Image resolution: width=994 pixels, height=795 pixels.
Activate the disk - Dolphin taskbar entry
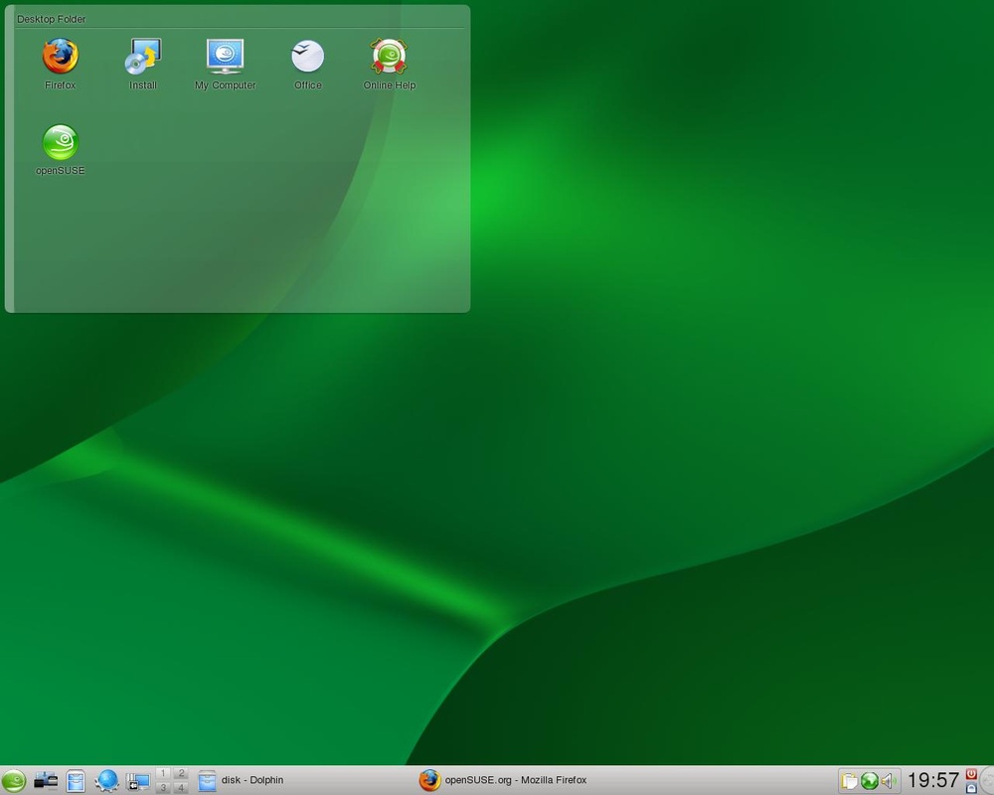[x=304, y=780]
